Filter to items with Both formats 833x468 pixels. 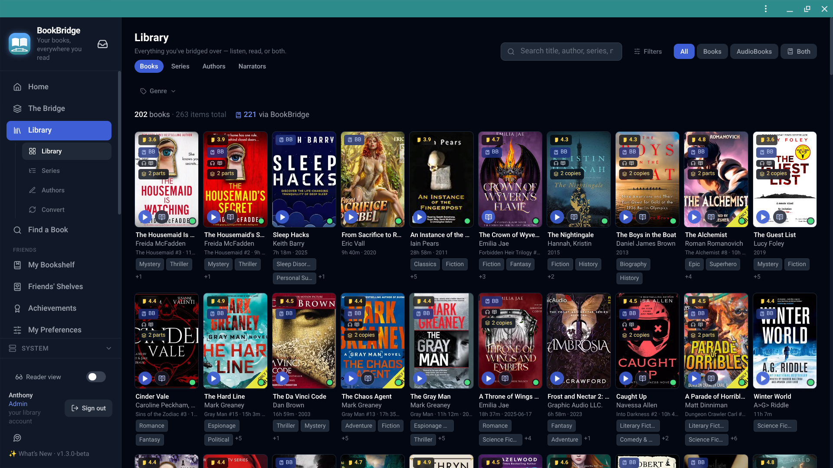[799, 52]
